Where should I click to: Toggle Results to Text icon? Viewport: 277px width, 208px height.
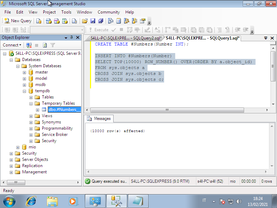194,30
